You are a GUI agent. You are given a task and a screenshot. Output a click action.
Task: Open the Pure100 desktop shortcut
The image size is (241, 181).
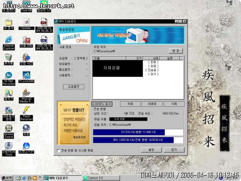coord(26,6)
